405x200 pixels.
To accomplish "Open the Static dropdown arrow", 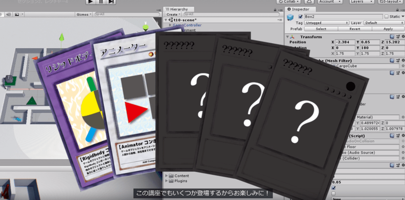I will [x=402, y=17].
